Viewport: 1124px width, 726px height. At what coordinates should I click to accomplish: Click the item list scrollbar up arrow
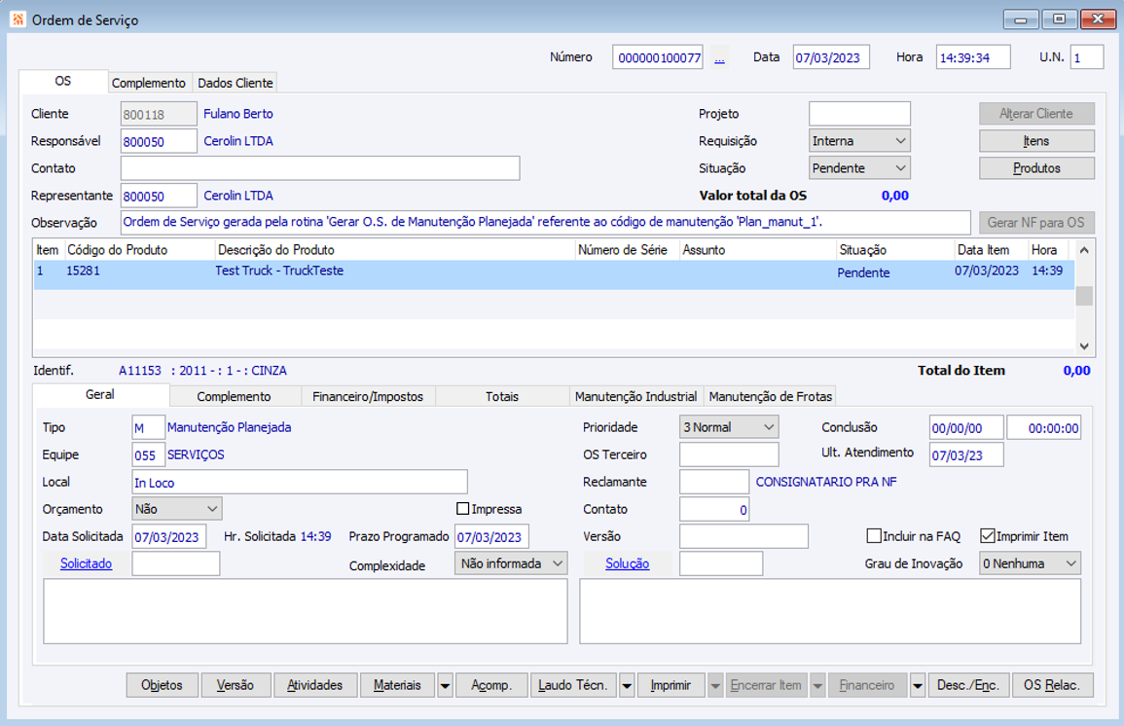click(x=1084, y=250)
